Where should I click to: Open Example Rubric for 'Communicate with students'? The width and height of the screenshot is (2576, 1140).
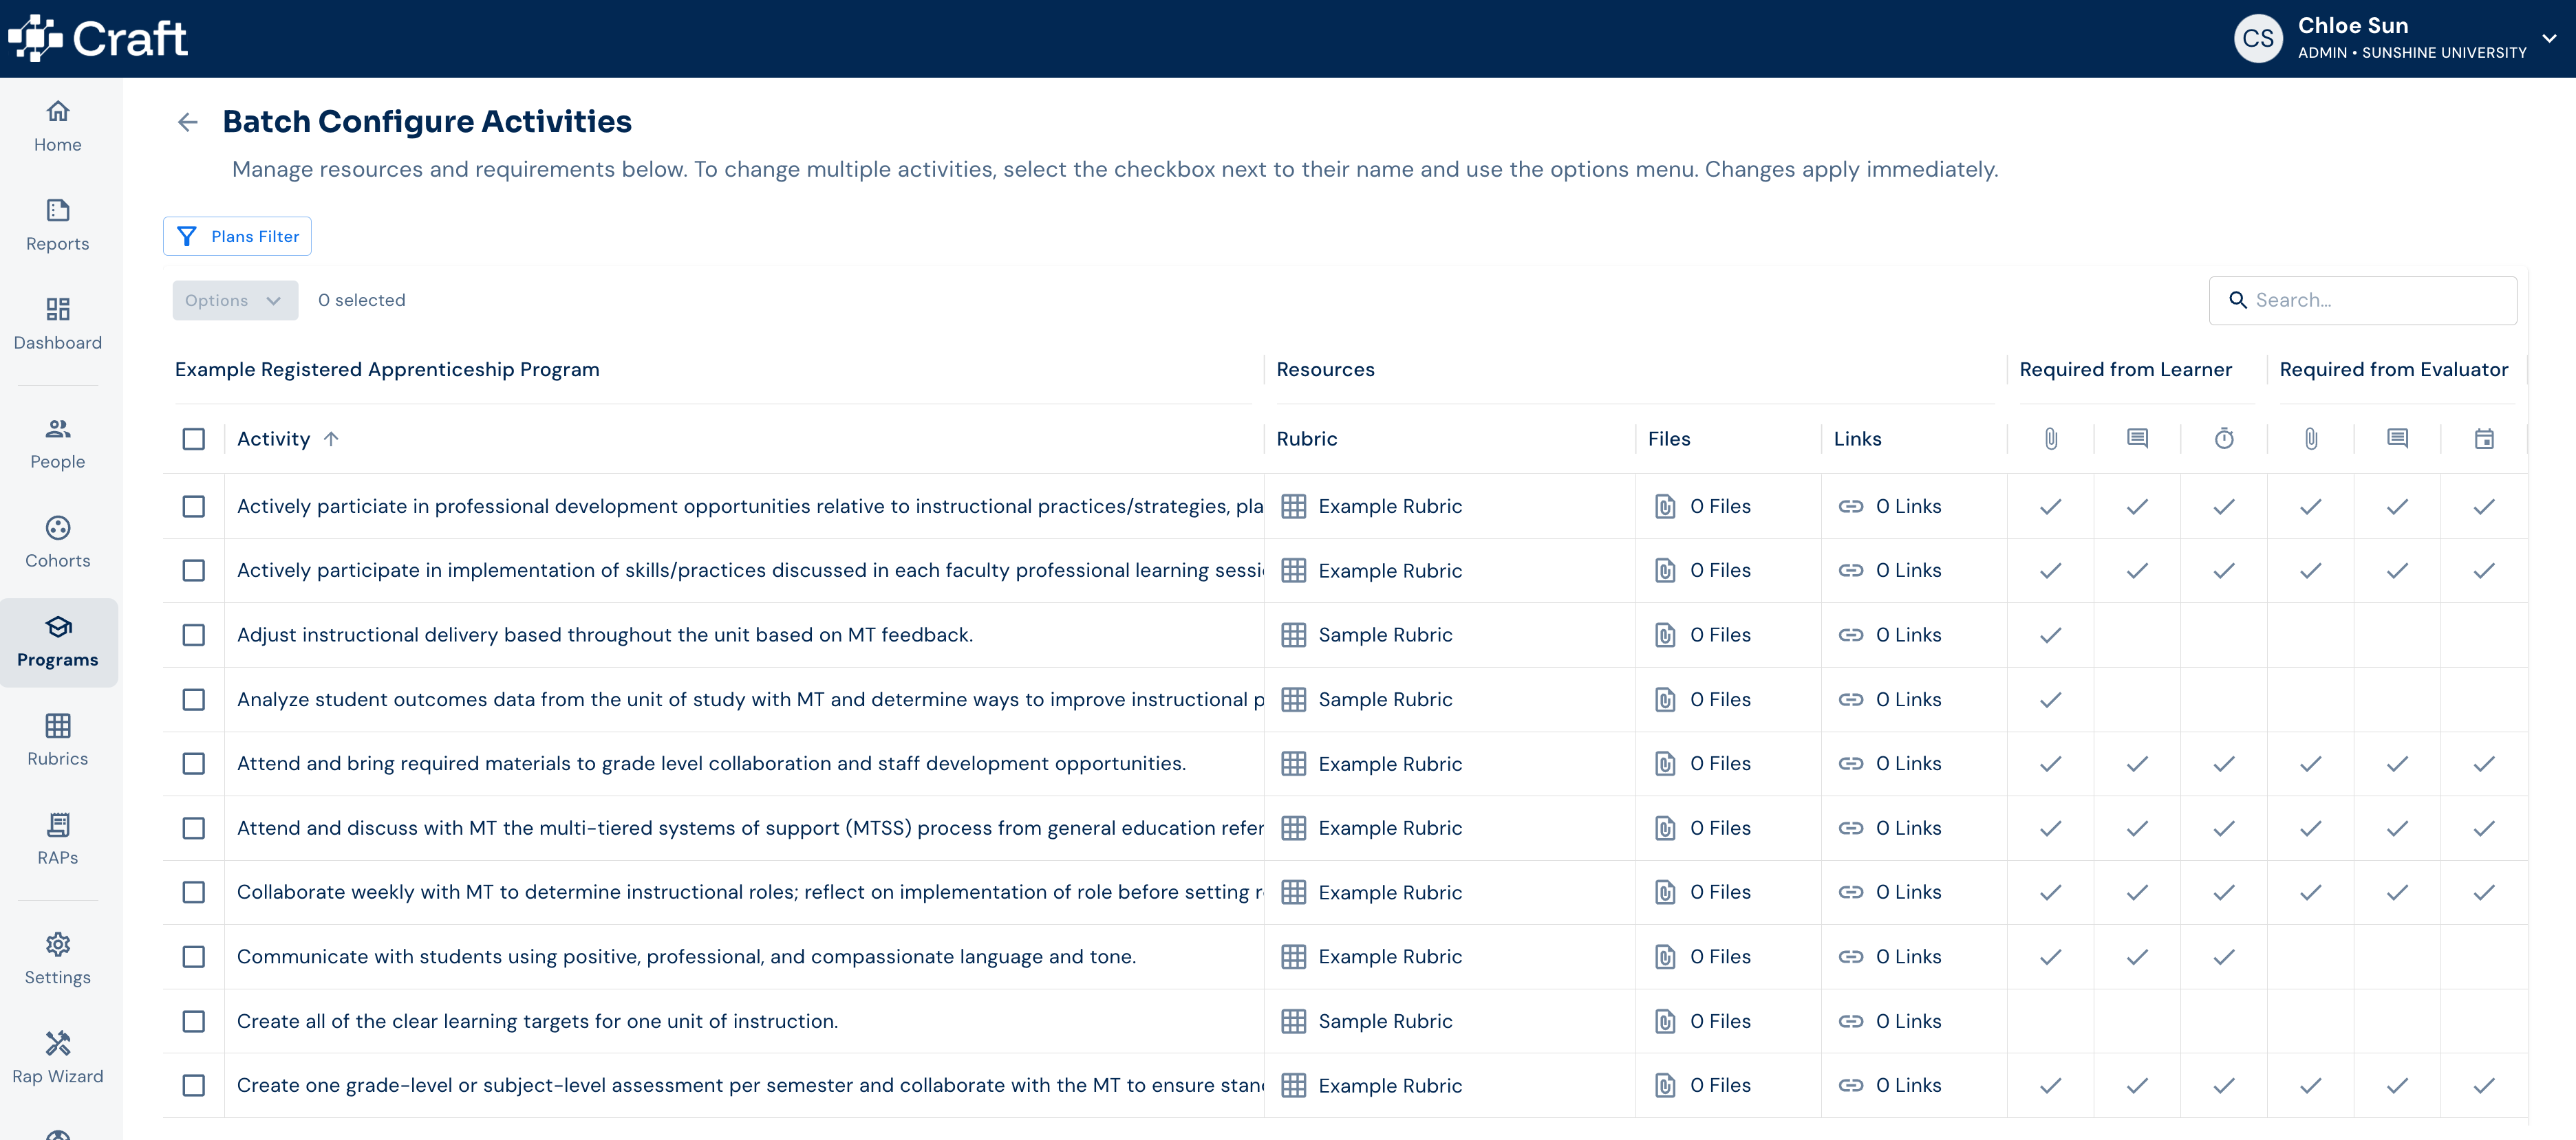pyautogui.click(x=1390, y=957)
